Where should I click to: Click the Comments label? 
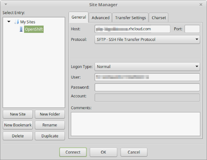[81, 108]
